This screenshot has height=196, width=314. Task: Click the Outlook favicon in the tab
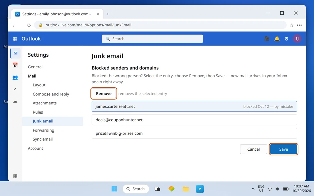(17, 14)
